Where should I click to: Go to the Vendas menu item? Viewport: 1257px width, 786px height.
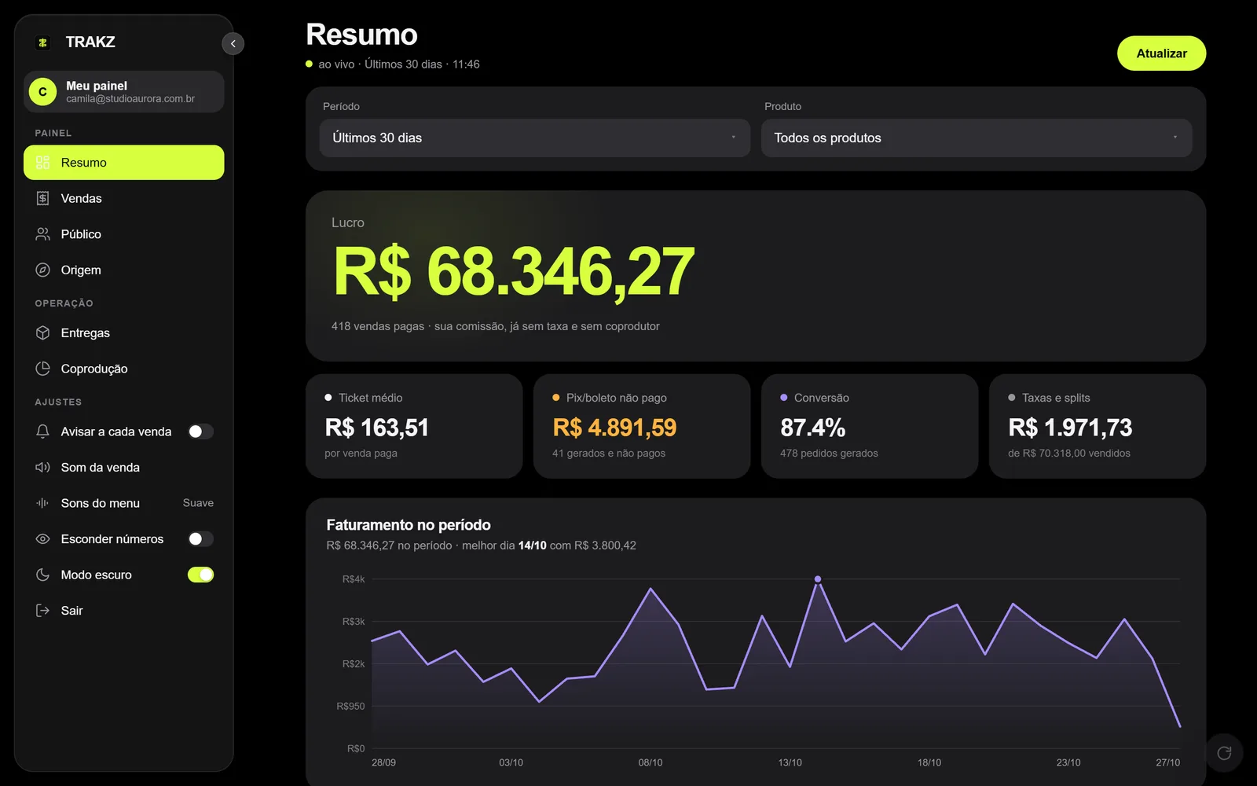pyautogui.click(x=124, y=198)
